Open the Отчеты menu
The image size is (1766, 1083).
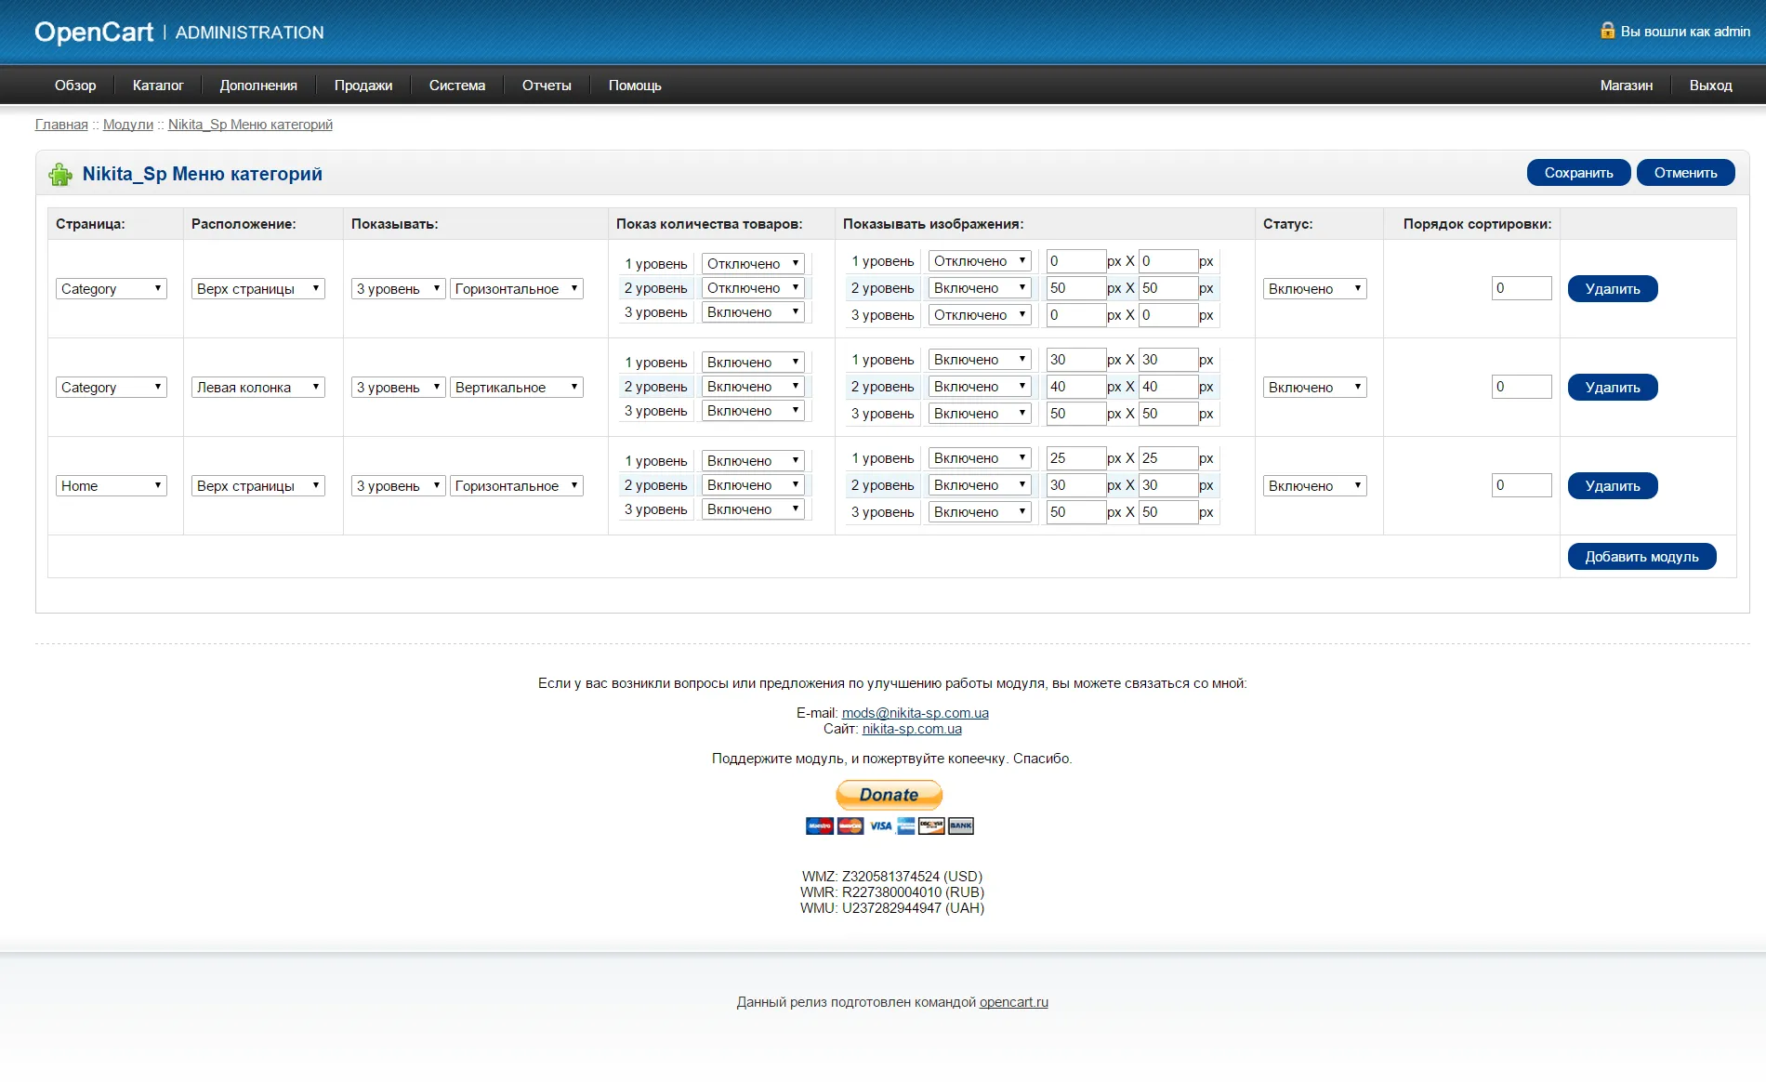point(547,86)
